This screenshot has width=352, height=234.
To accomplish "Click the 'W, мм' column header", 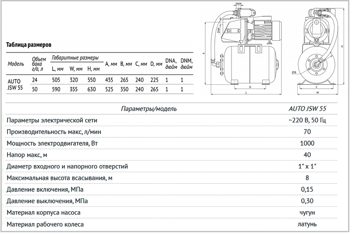I will tap(76, 69).
